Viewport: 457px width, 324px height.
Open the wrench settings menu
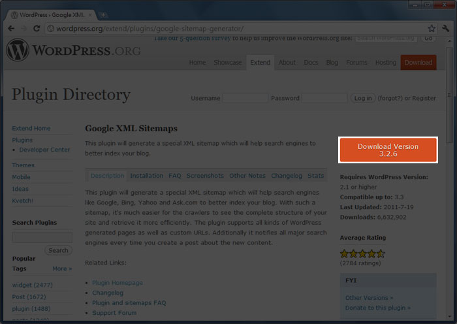[446, 29]
